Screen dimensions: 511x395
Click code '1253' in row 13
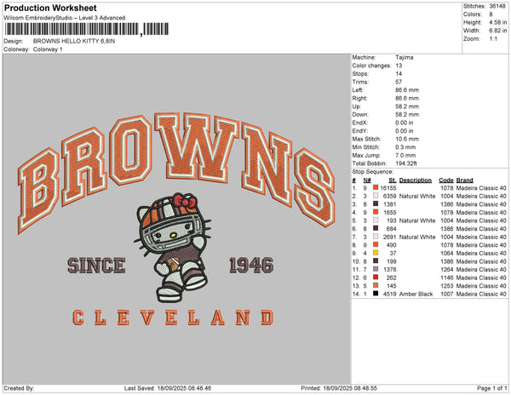coord(447,285)
